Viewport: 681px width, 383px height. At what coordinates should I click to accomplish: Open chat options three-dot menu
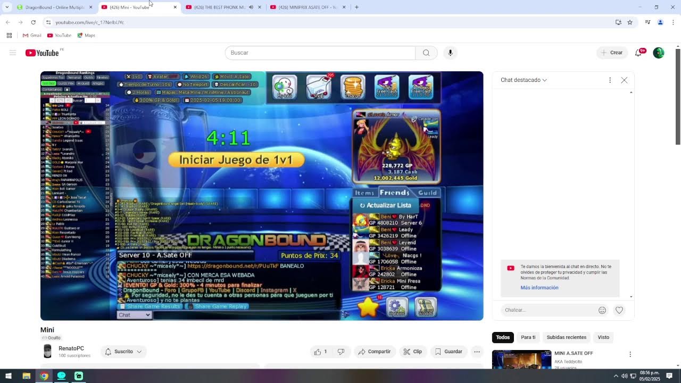[x=610, y=80]
